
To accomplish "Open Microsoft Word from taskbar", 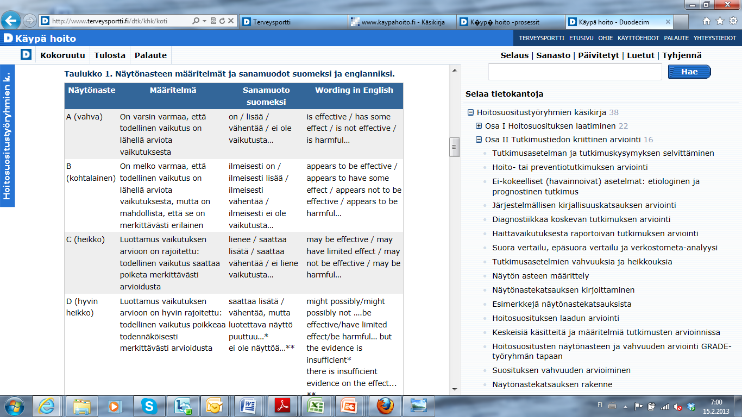I will pyautogui.click(x=249, y=406).
